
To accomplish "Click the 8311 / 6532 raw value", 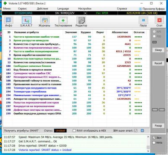I will coord(123,51).
